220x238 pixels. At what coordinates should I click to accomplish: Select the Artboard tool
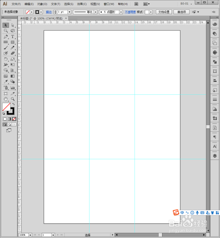[6, 93]
